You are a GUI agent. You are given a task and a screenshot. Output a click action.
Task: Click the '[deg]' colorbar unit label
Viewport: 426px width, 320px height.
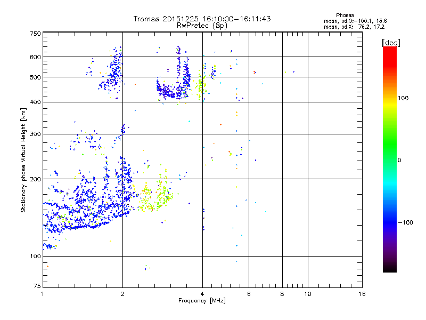pyautogui.click(x=391, y=43)
